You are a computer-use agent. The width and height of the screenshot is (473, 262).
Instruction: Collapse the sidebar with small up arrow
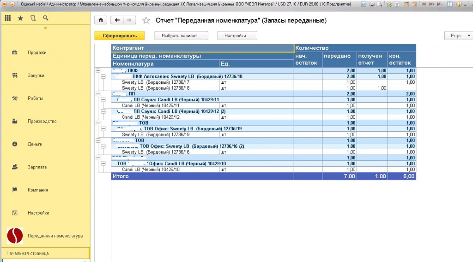[x=45, y=28]
